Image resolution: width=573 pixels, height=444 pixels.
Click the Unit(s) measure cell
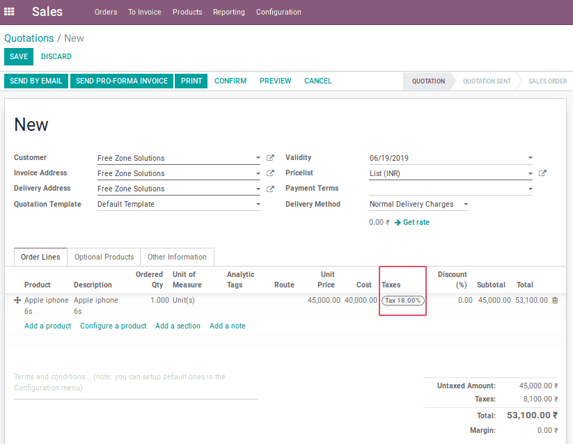click(x=184, y=300)
